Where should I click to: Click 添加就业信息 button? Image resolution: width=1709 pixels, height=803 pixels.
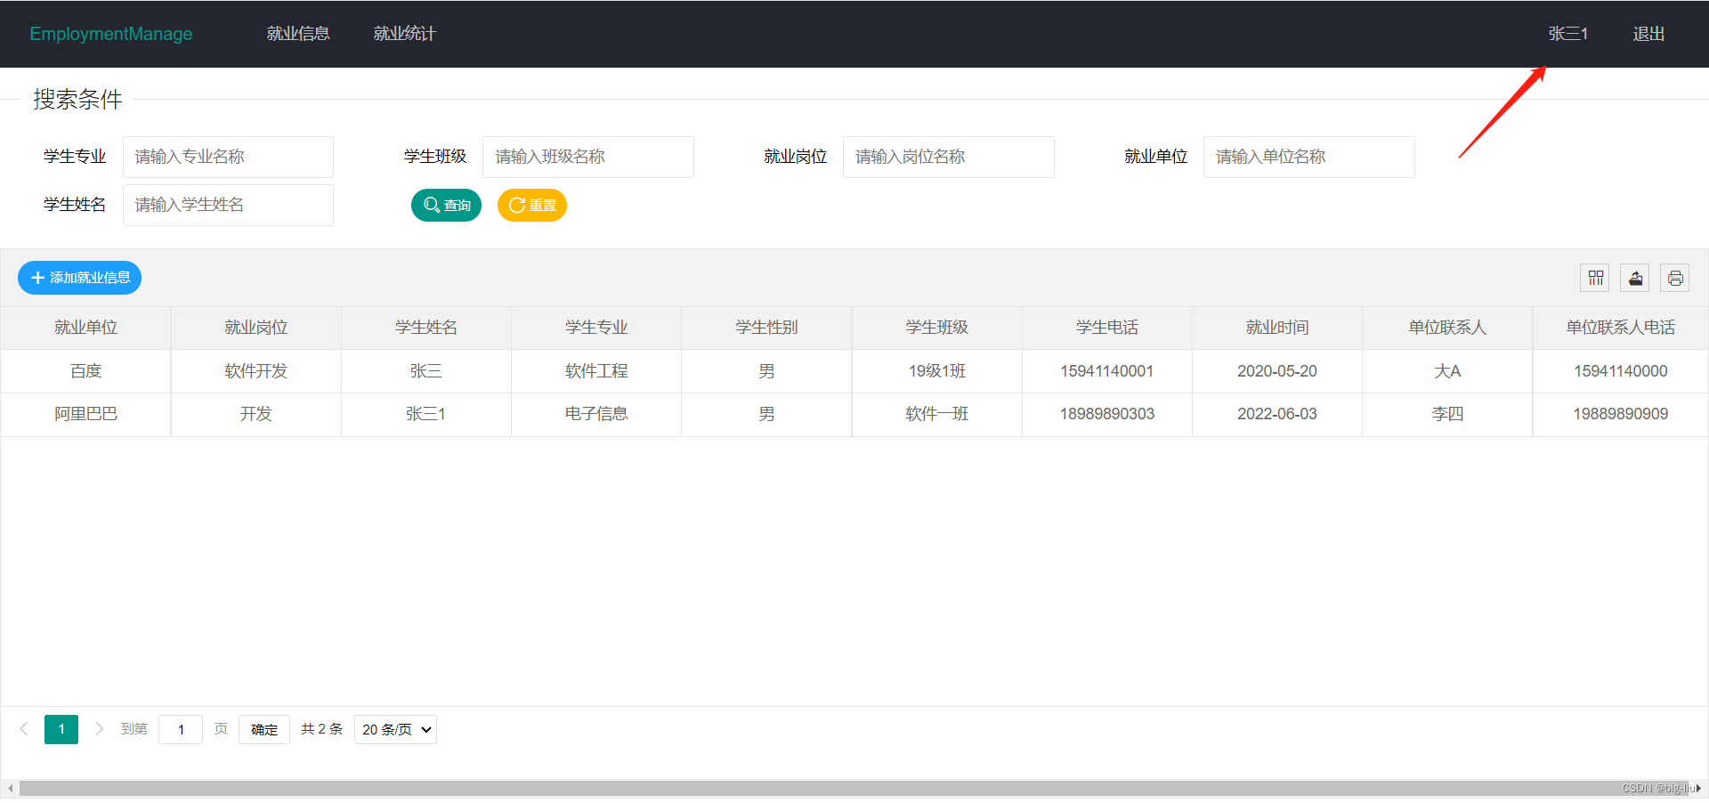point(80,278)
